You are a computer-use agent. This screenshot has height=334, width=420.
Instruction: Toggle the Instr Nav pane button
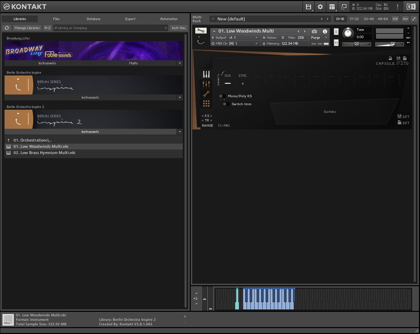coord(179,28)
